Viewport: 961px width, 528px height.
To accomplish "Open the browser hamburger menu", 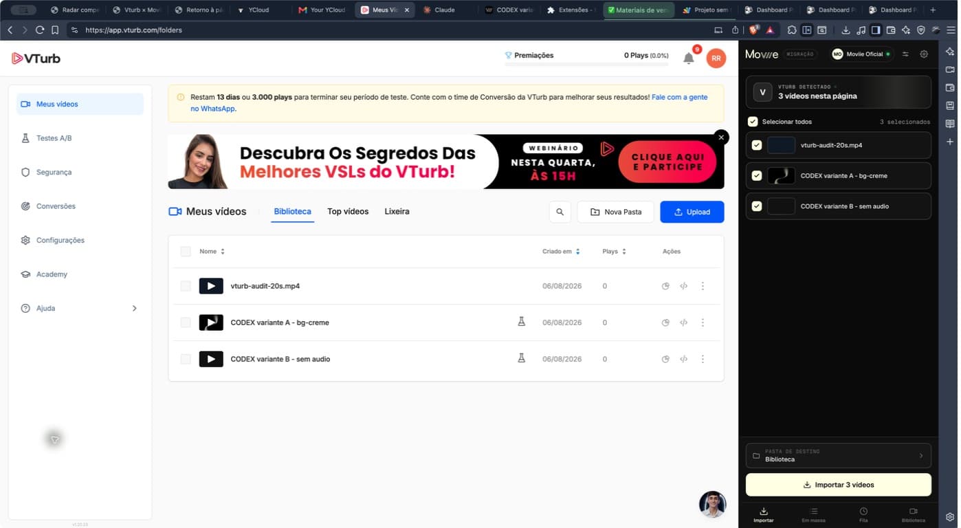I will click(x=951, y=30).
